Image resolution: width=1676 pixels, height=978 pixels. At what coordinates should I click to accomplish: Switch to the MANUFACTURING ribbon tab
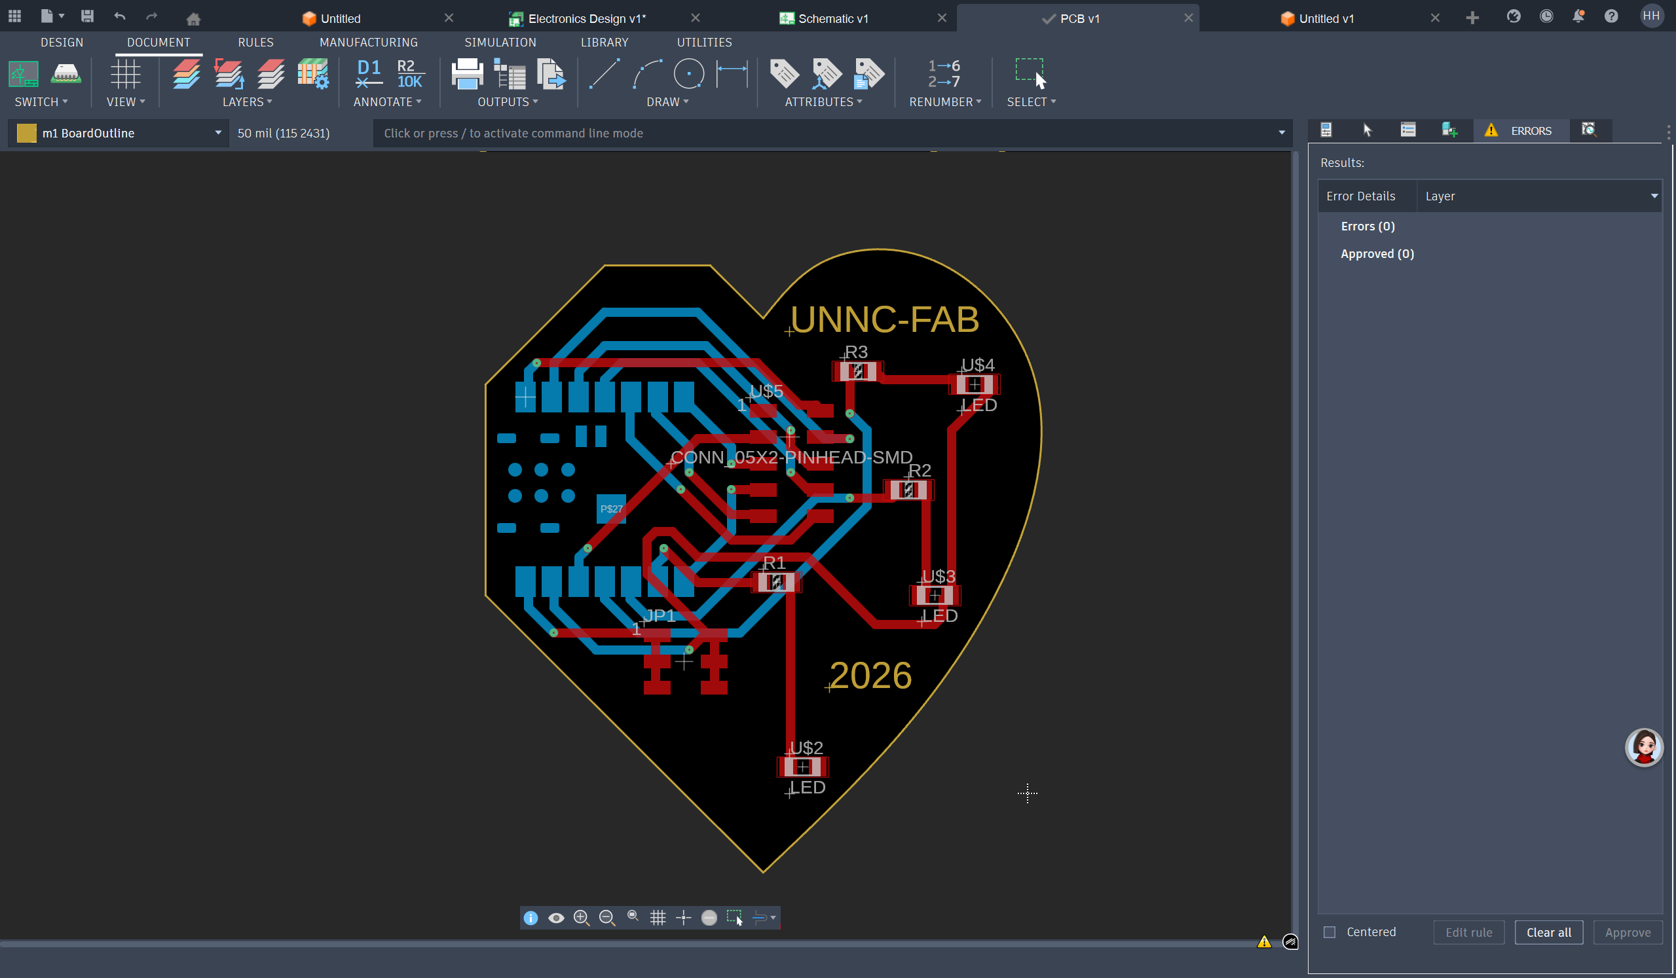369,42
